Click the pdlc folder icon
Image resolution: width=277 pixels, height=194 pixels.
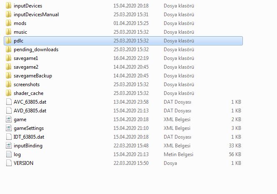point(8,41)
